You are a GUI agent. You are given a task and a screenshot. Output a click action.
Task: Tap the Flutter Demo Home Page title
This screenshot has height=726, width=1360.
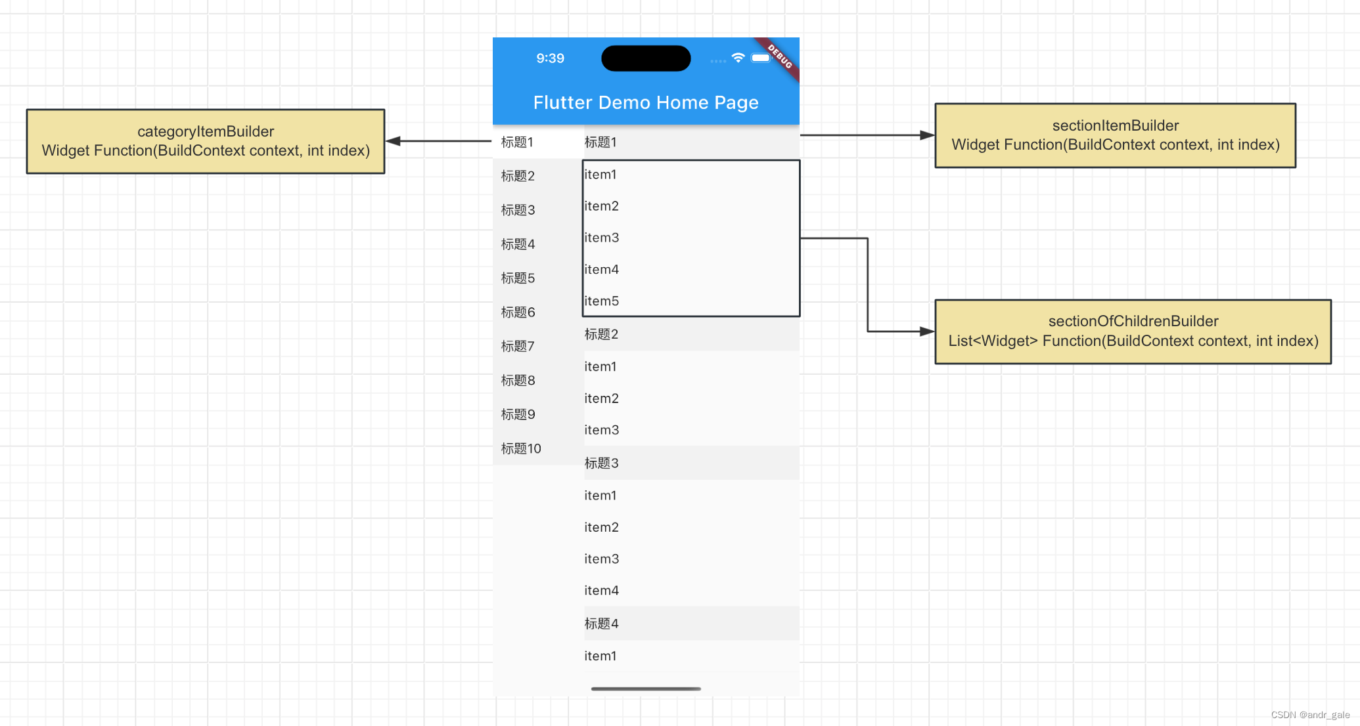coord(646,102)
